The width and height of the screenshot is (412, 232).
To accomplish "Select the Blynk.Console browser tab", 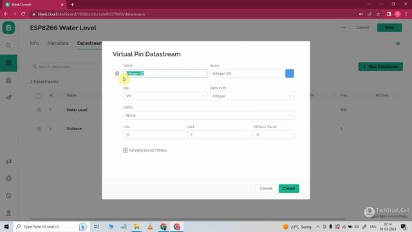I will click(x=34, y=5).
